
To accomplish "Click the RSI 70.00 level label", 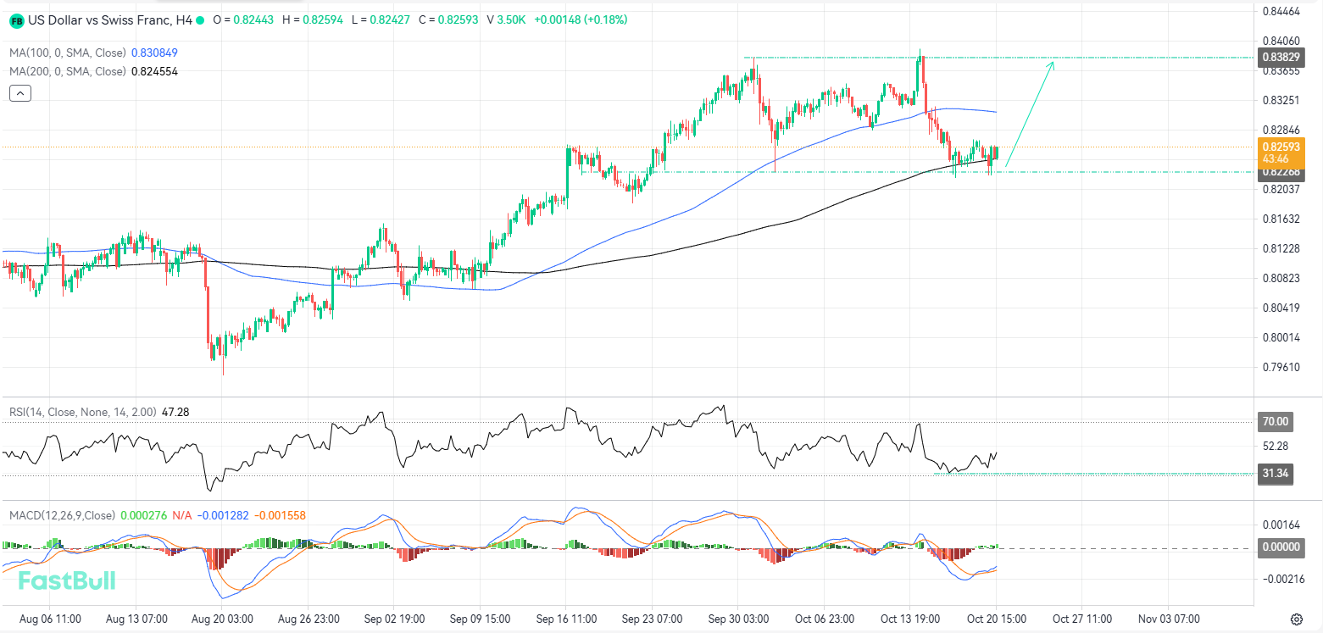I will coord(1276,421).
